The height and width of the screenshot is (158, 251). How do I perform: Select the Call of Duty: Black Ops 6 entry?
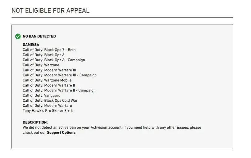click(x=43, y=55)
